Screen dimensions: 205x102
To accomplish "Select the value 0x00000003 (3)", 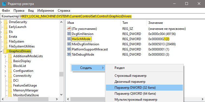I will [159, 55].
